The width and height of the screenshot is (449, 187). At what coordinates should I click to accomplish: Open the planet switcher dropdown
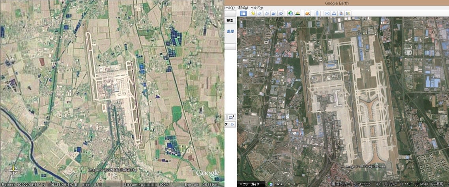coord(307,13)
